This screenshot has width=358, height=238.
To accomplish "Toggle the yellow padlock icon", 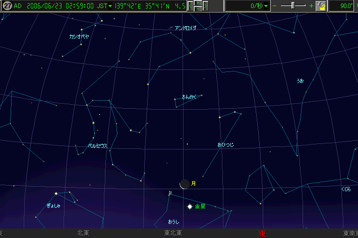I will [321, 6].
